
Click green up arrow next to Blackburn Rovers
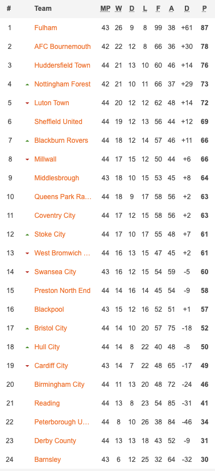coord(27,141)
